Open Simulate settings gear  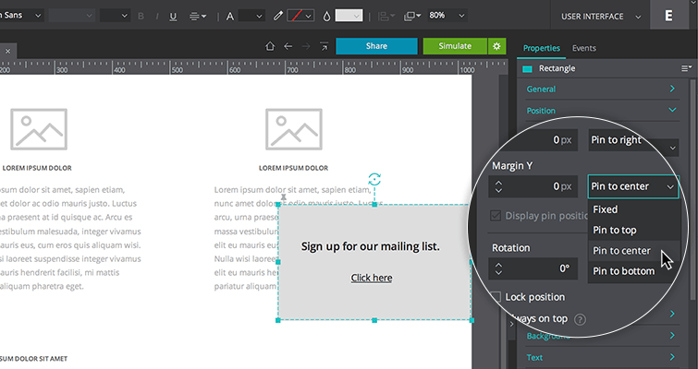497,46
